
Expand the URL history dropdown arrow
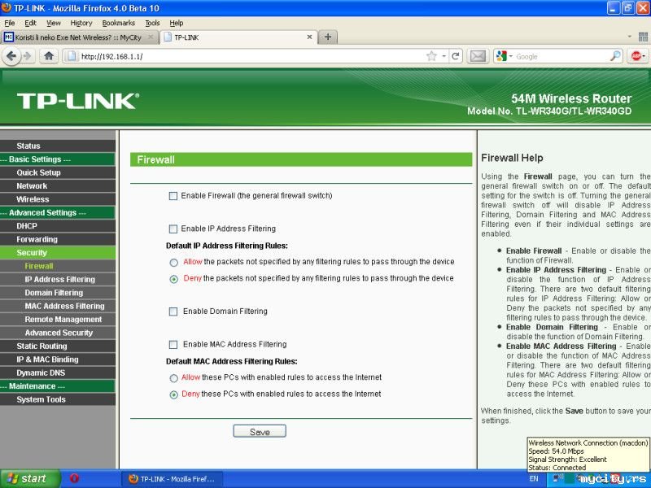pos(443,56)
